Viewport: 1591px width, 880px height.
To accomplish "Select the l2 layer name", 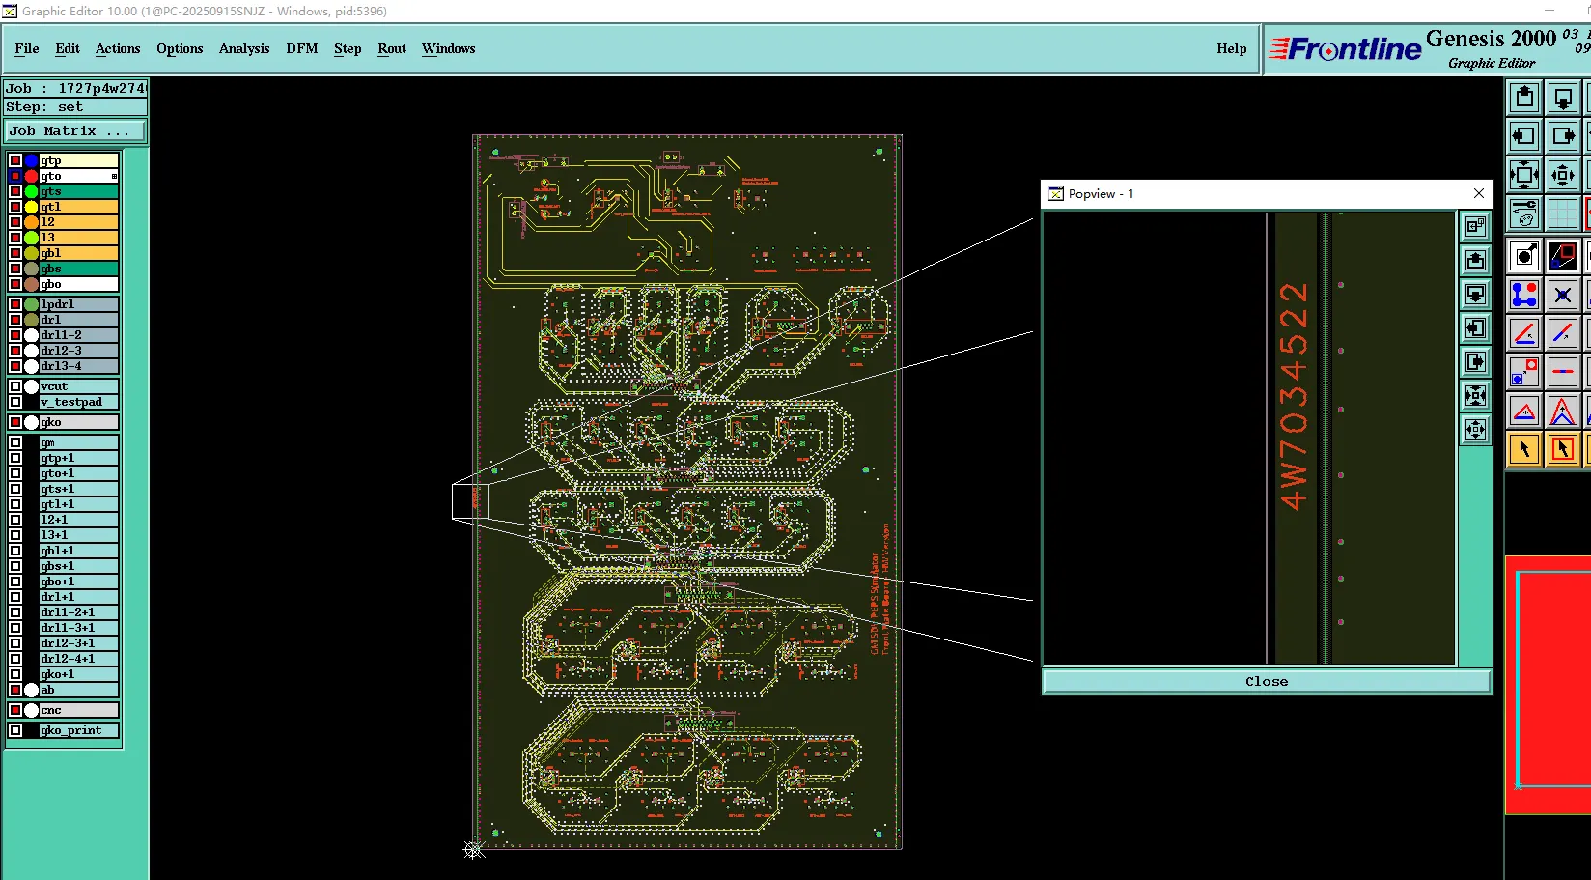I will (79, 222).
